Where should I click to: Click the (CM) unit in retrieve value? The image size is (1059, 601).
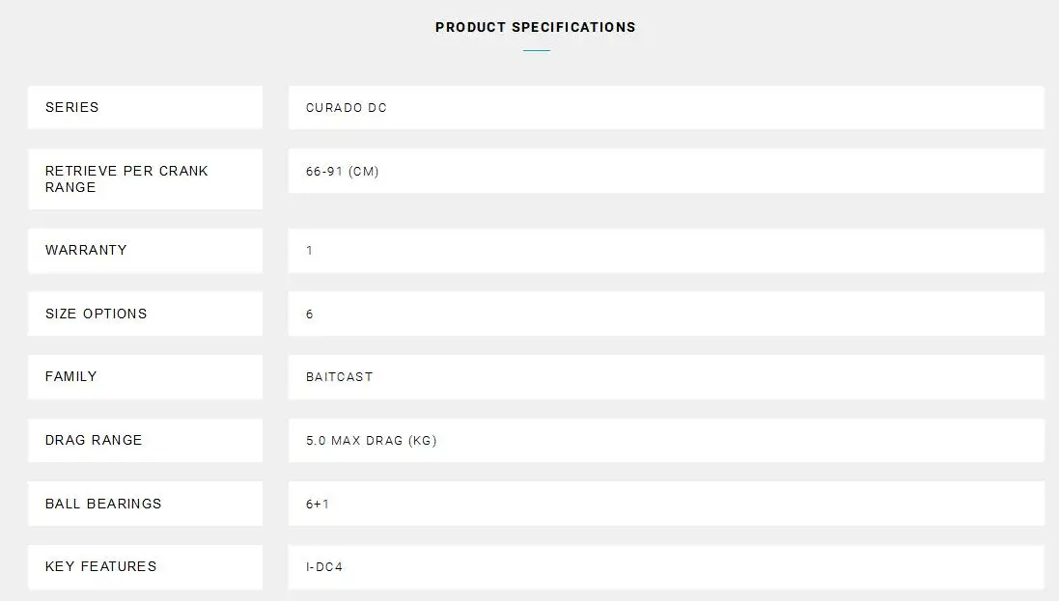[364, 172]
